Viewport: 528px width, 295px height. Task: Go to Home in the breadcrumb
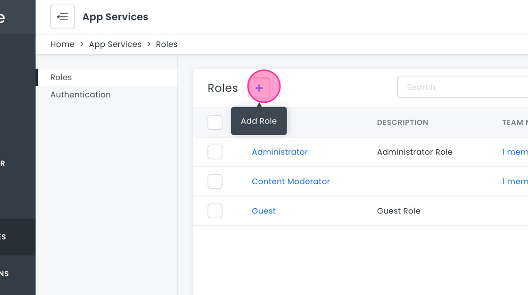[62, 44]
